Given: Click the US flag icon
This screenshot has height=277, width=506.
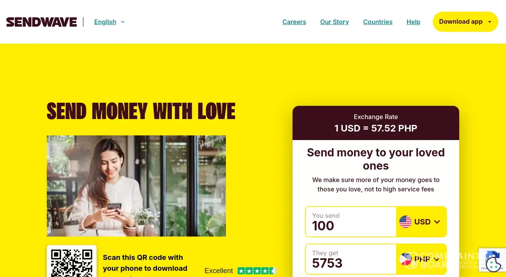Looking at the screenshot, I should (x=406, y=222).
